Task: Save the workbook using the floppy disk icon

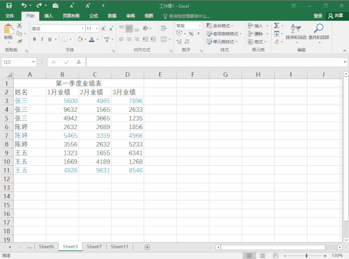Action: (9, 5)
